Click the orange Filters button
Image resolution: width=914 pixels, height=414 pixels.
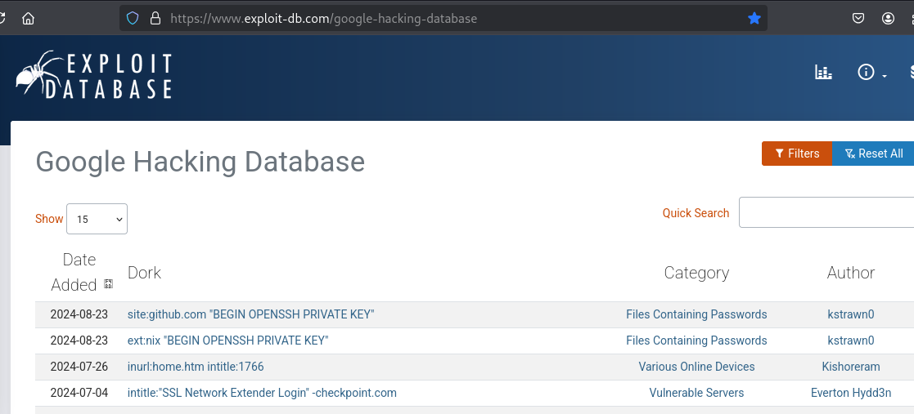coord(797,154)
